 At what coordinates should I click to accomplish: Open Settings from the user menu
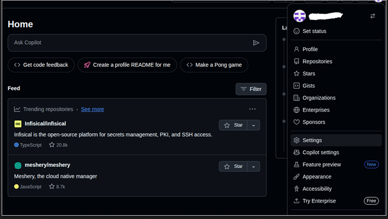tap(312, 140)
